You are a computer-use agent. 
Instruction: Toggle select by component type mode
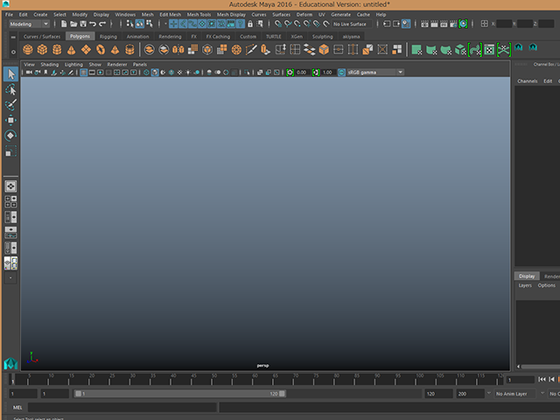(x=150, y=24)
